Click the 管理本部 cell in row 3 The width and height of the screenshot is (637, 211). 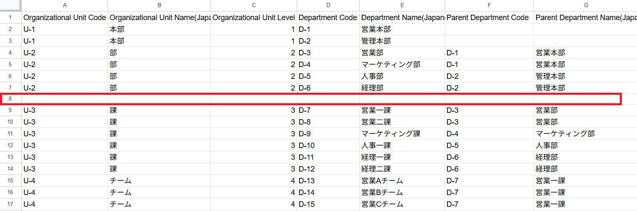click(x=402, y=41)
